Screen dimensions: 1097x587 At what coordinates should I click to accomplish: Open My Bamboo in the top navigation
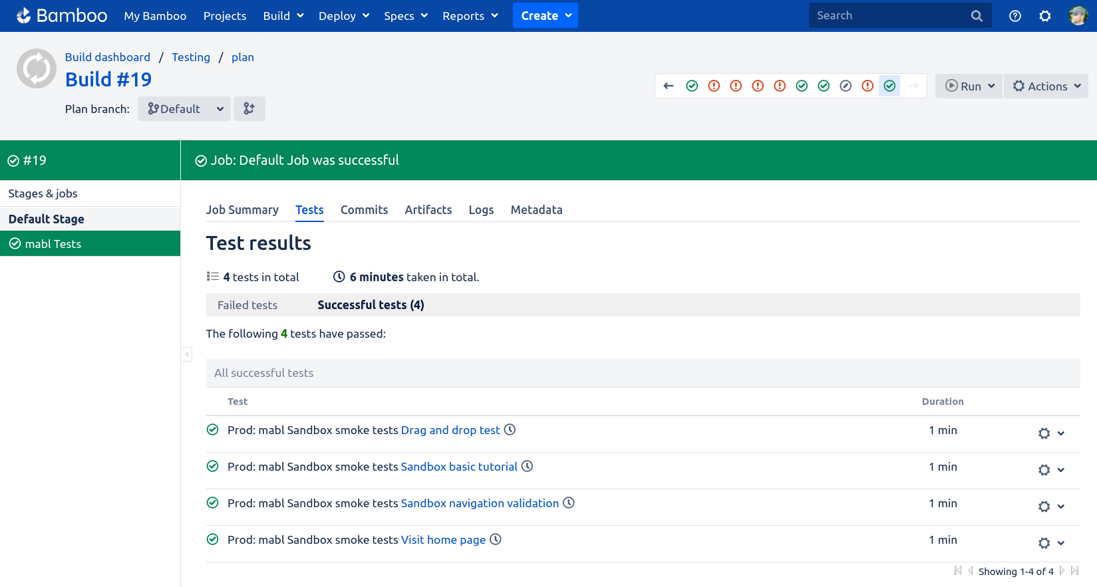pos(155,16)
